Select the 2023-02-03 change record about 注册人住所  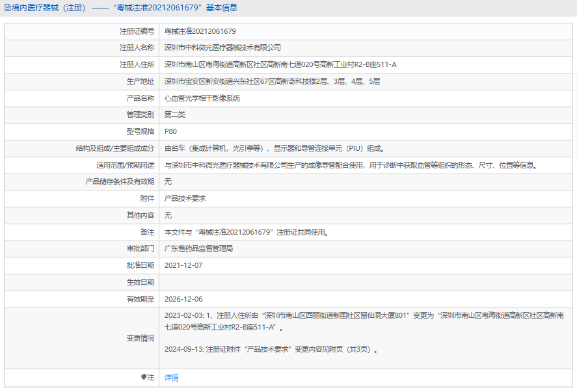364,321
